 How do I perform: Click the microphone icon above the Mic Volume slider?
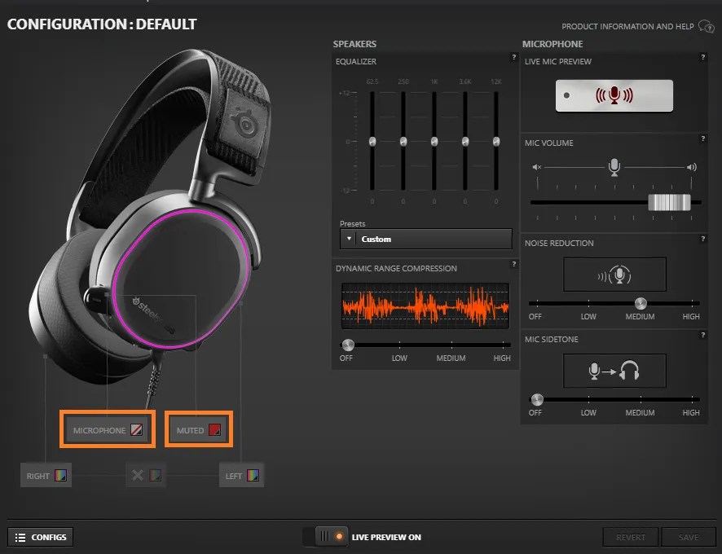click(614, 166)
